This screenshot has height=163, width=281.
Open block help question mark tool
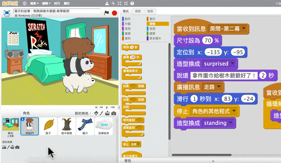click(132, 3)
